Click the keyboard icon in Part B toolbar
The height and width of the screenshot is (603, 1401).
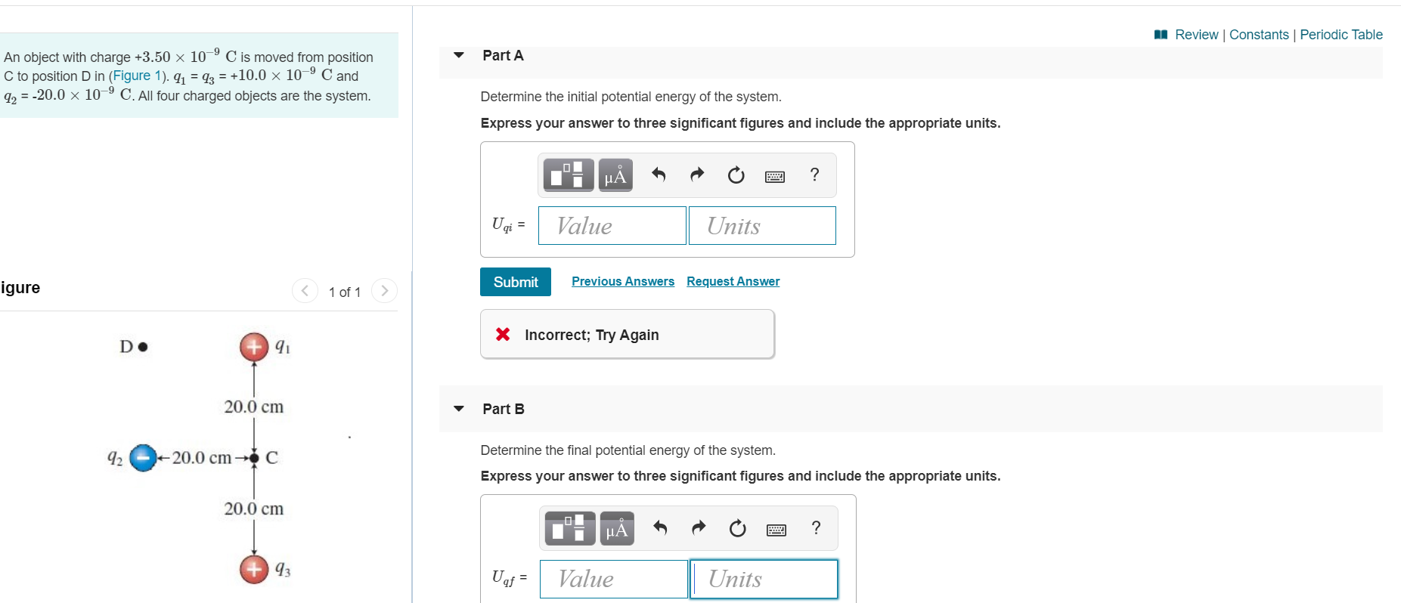[x=776, y=528]
